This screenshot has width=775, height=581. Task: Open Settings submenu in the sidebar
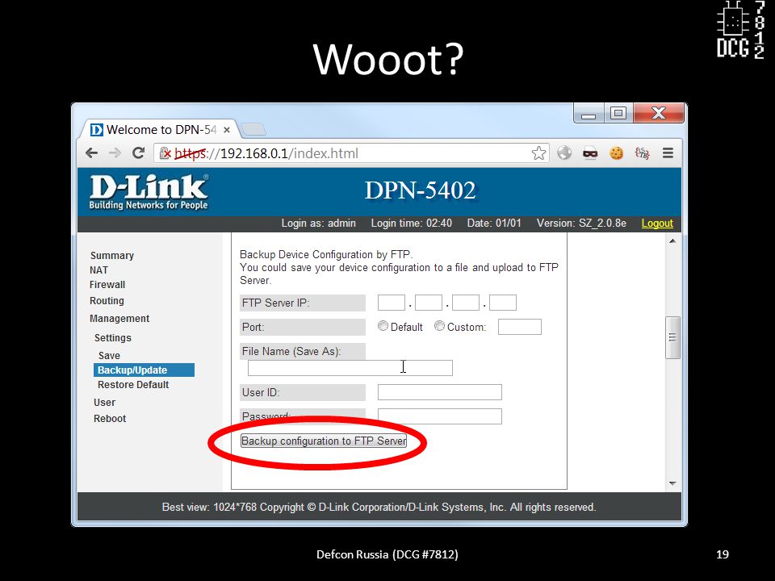click(113, 338)
